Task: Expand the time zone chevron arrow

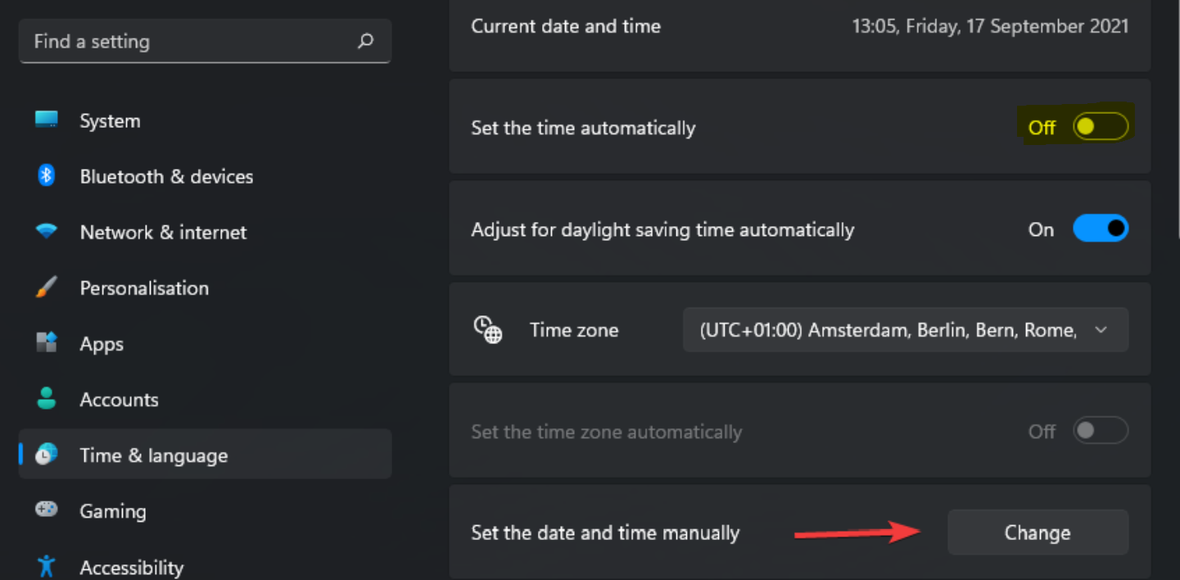Action: 1101,330
